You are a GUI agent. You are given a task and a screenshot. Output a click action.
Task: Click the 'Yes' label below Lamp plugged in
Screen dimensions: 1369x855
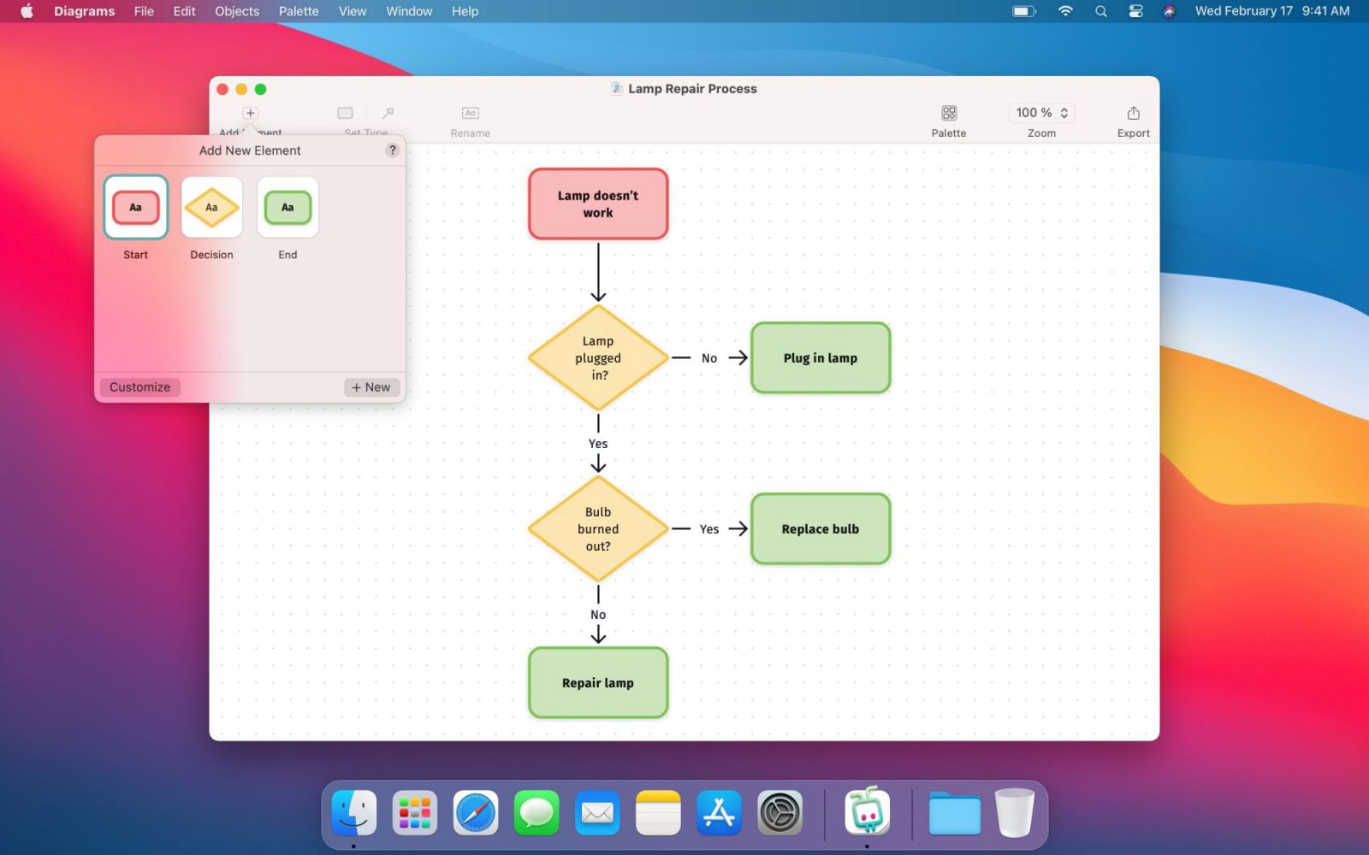click(x=598, y=444)
